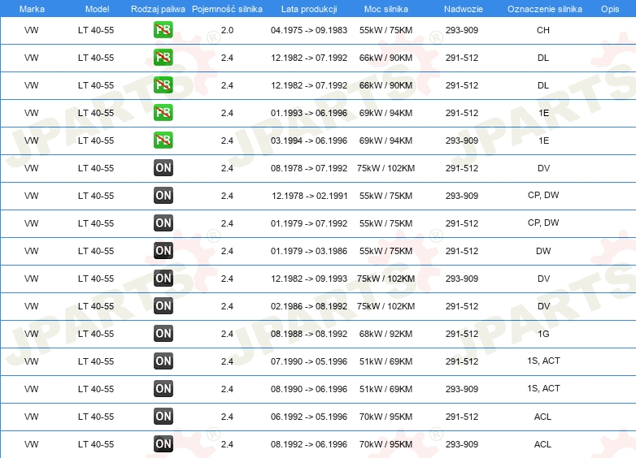Click the 1S, ACT code in the 07.1990 row
Image resolution: width=636 pixels, height=458 pixels.
(543, 361)
